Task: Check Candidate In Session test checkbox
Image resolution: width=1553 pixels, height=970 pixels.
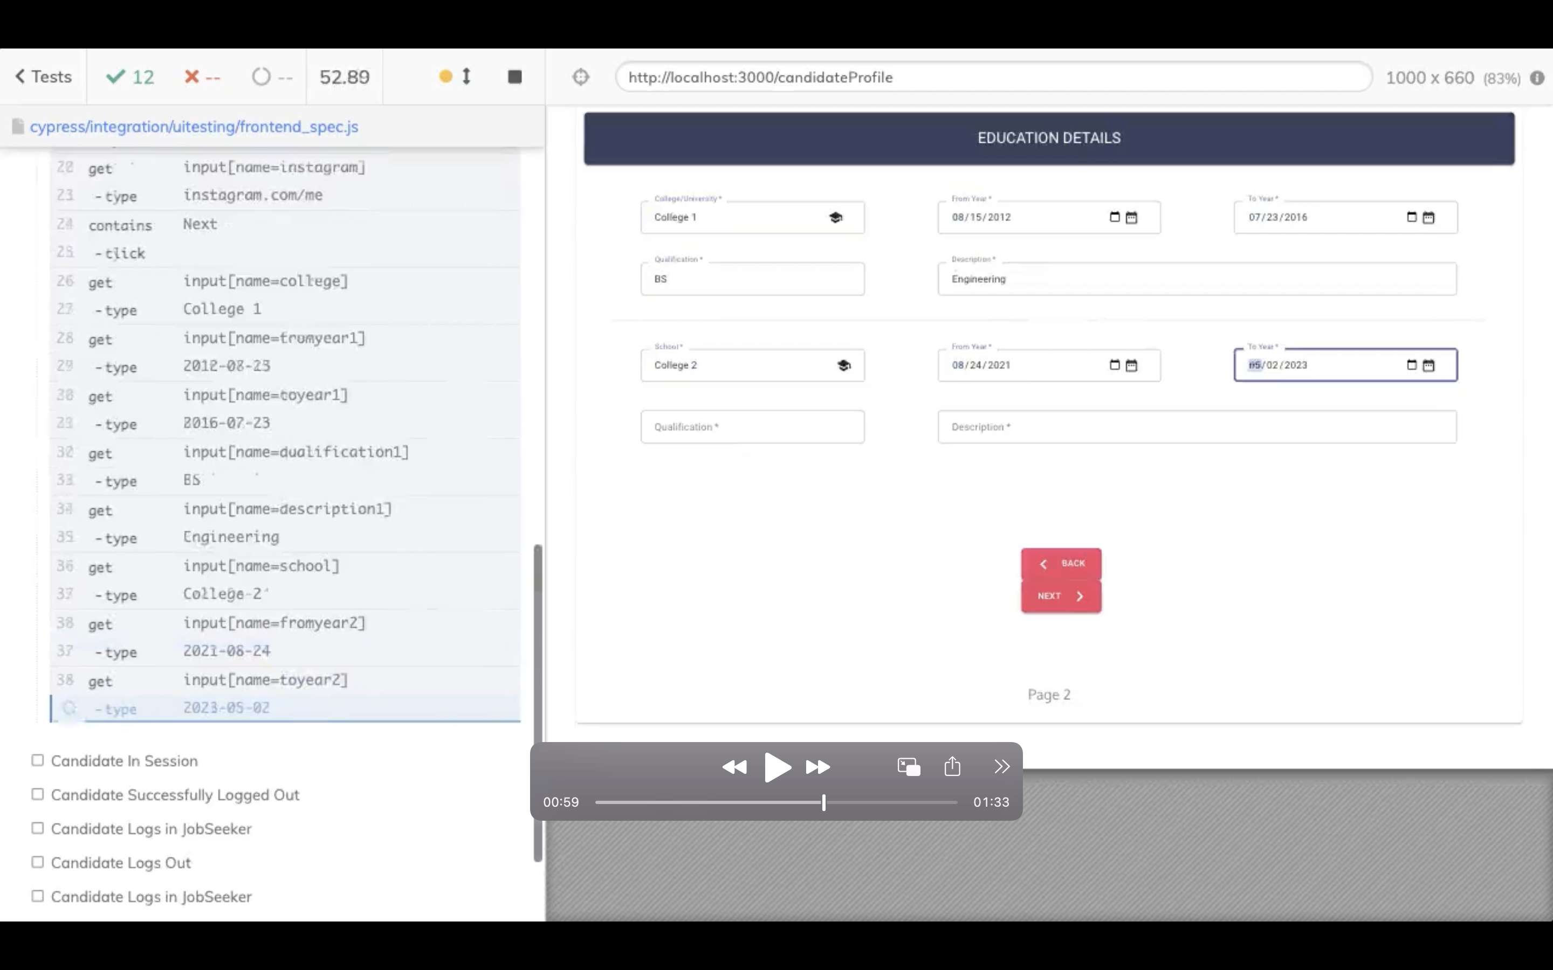Action: click(38, 760)
